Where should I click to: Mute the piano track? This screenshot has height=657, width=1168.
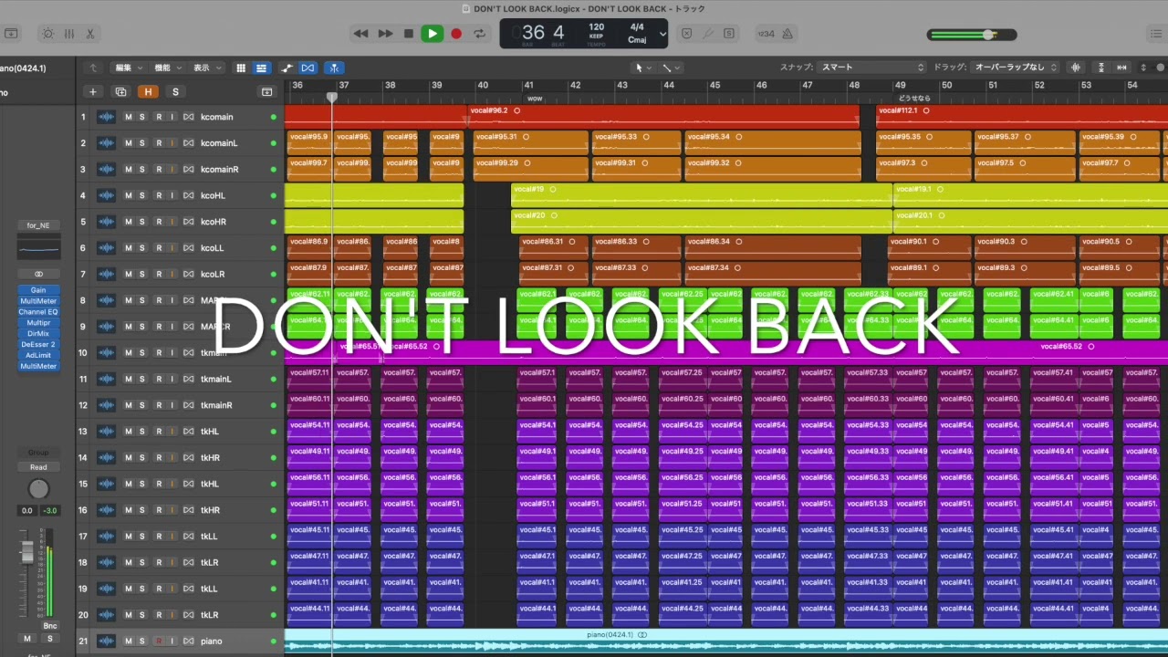pyautogui.click(x=128, y=641)
